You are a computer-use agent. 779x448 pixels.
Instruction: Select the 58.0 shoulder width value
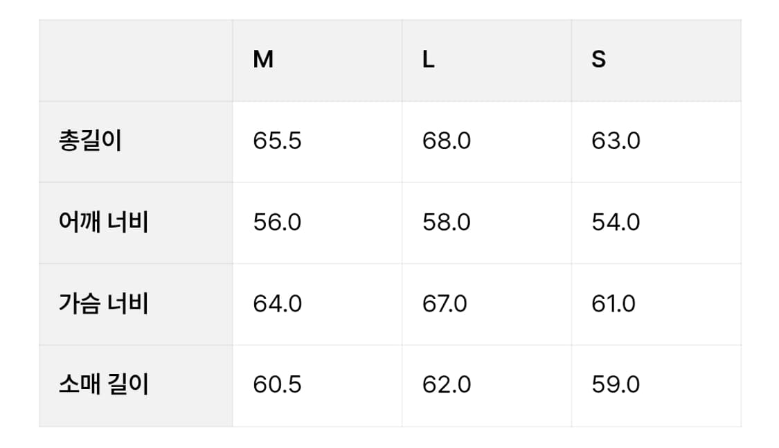447,222
